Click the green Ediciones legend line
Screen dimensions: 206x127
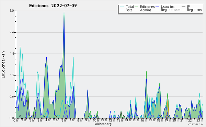pos(137,7)
